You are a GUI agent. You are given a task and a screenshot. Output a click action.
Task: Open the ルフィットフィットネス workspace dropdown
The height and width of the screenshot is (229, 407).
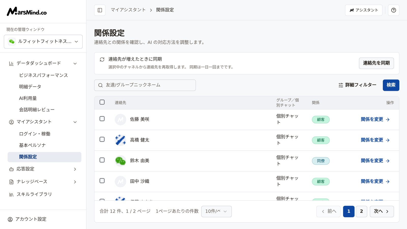tap(43, 41)
